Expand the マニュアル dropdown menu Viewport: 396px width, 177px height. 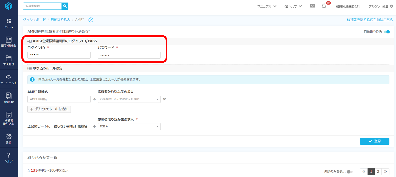tap(267, 6)
